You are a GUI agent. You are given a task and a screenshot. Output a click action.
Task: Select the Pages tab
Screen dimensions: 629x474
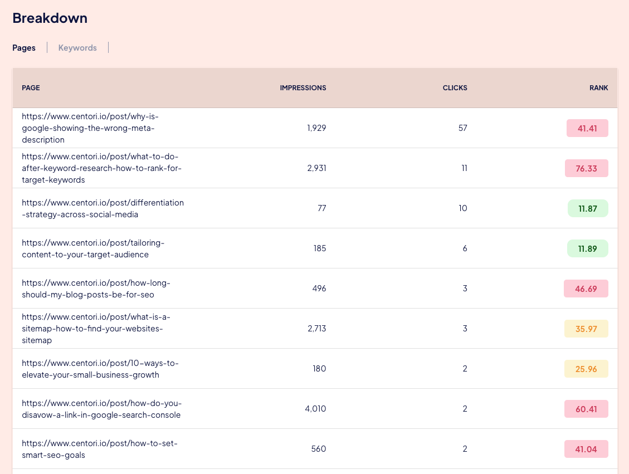click(24, 48)
